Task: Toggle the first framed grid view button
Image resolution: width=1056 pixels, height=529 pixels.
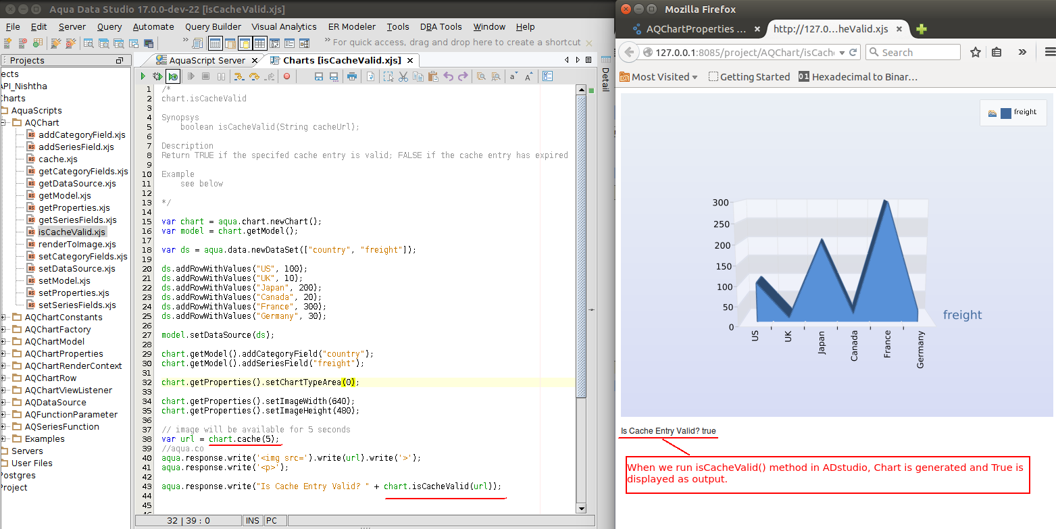Action: click(215, 43)
